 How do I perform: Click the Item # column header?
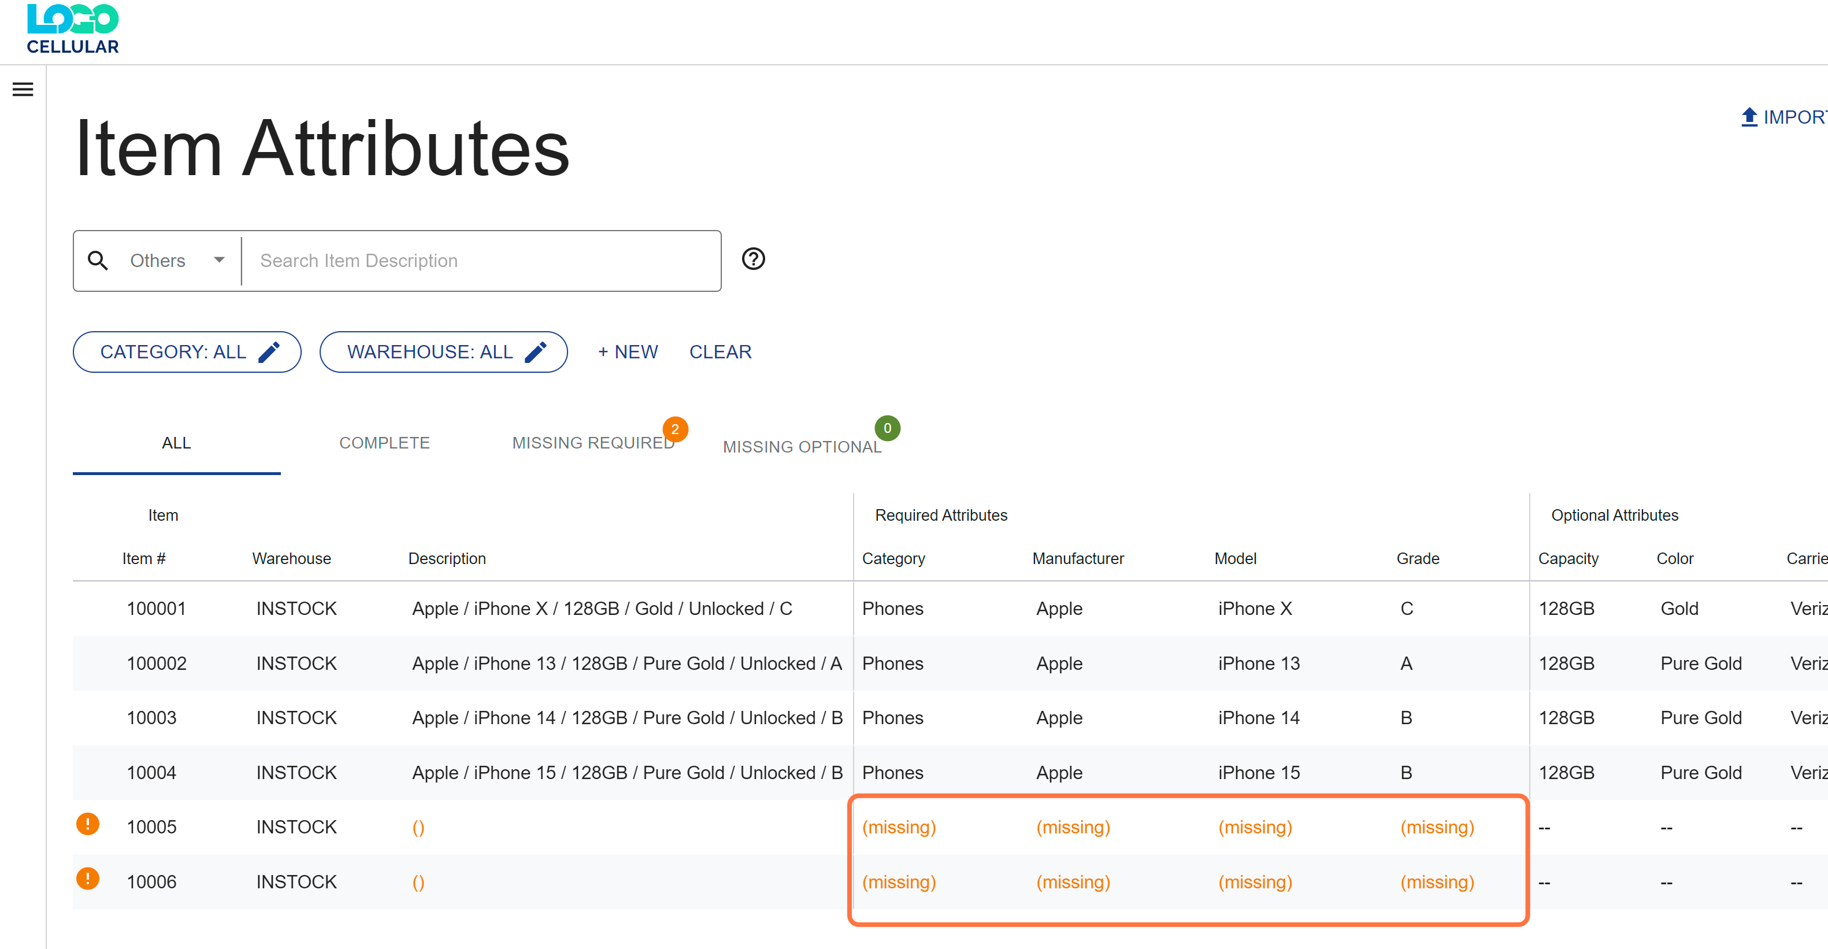click(144, 559)
